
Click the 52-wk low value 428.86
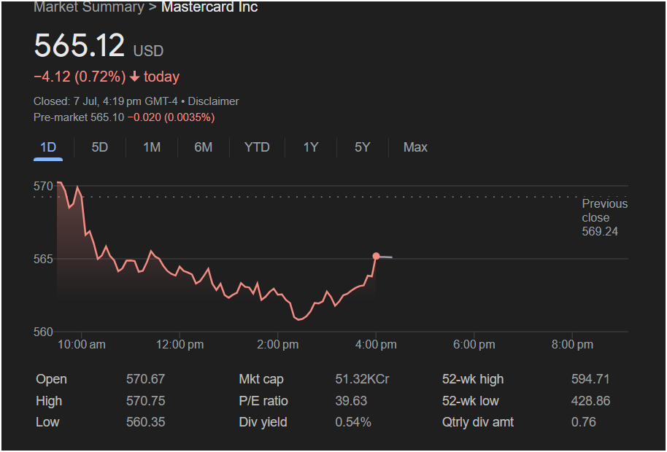click(590, 401)
